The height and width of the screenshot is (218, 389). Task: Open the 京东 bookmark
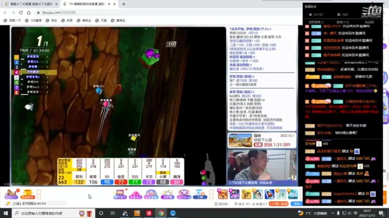pos(52,20)
